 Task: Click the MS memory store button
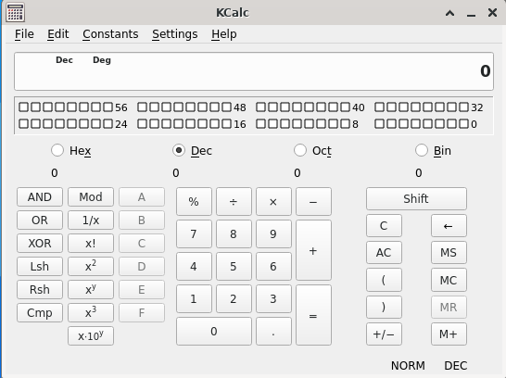(x=449, y=253)
